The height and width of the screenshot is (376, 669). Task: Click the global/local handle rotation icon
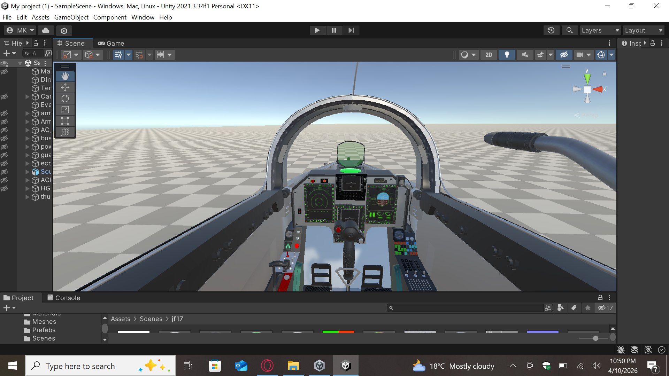tap(89, 55)
